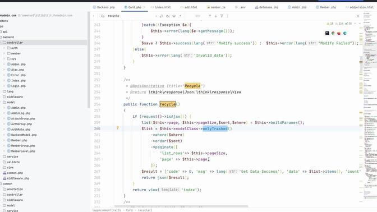Open file in Edge browser icon
This screenshot has width=377, height=212.
(345, 33)
